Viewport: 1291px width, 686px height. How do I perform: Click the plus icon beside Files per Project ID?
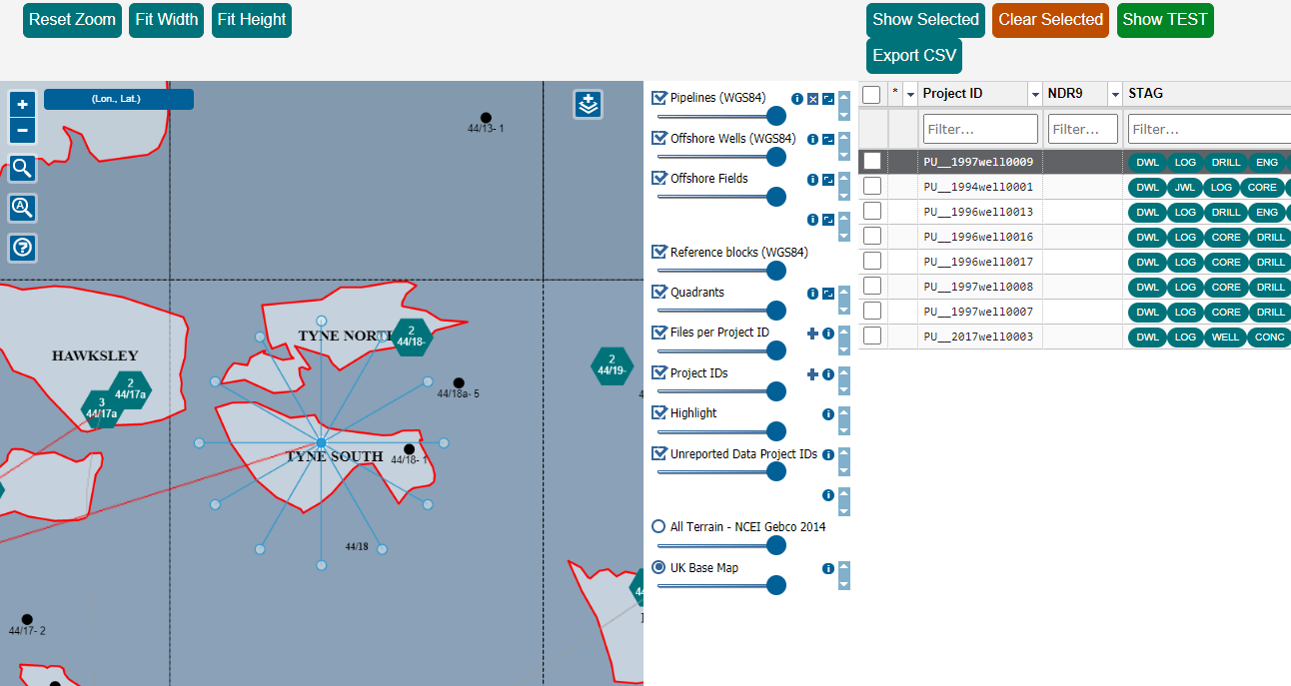coord(812,334)
